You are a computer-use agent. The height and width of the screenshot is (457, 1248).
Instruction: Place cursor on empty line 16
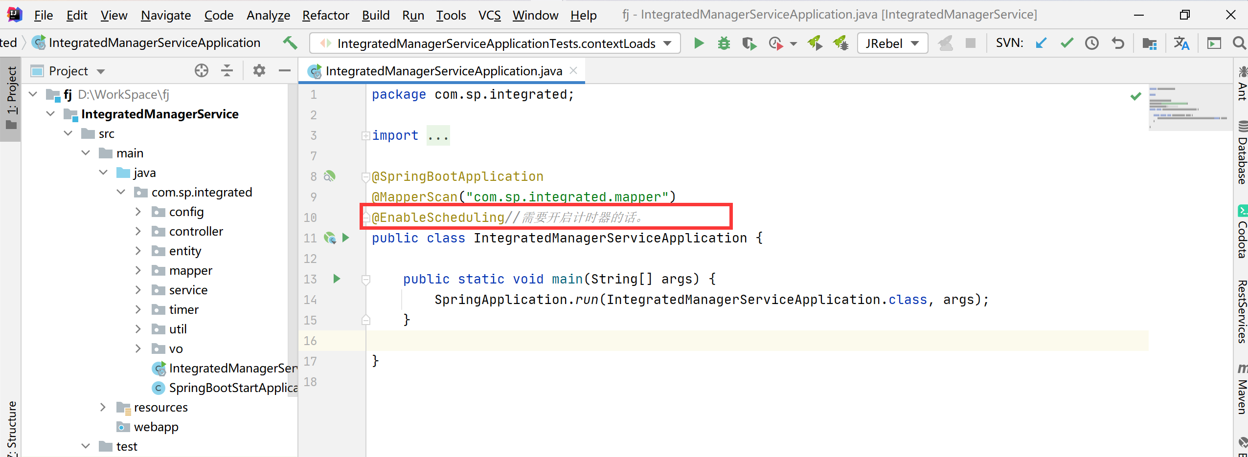757,341
